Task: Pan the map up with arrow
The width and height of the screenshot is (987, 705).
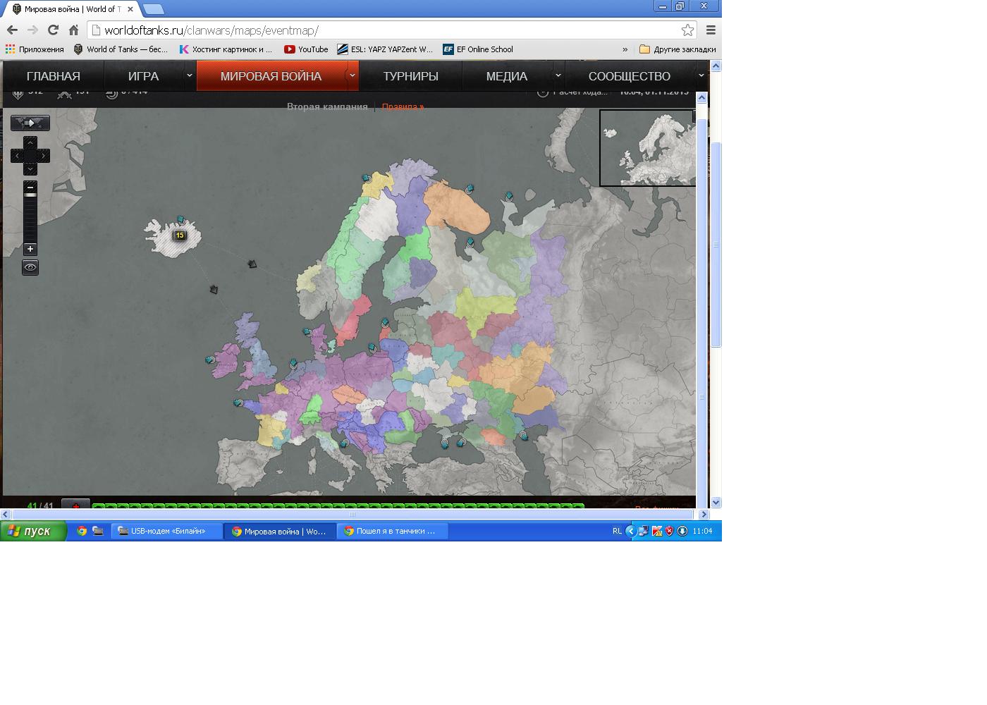Action: [30, 143]
